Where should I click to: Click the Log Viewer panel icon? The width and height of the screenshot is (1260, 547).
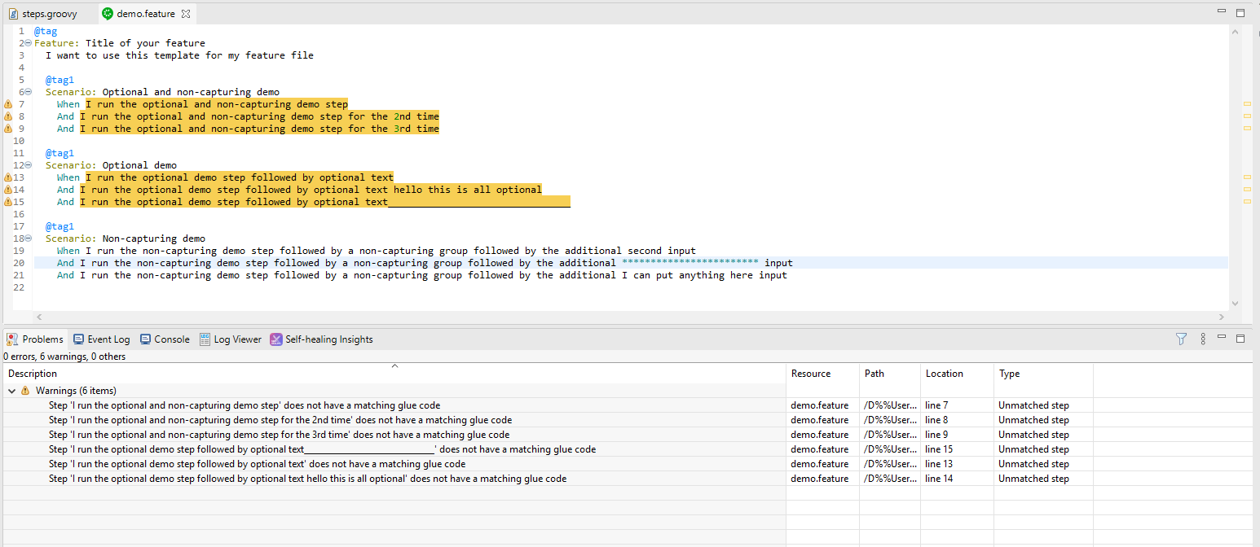pos(231,339)
